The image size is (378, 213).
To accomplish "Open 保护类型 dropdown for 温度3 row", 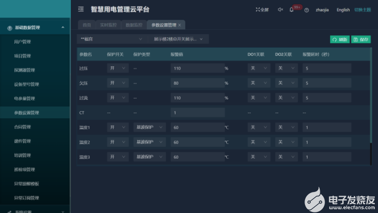I will [150, 157].
